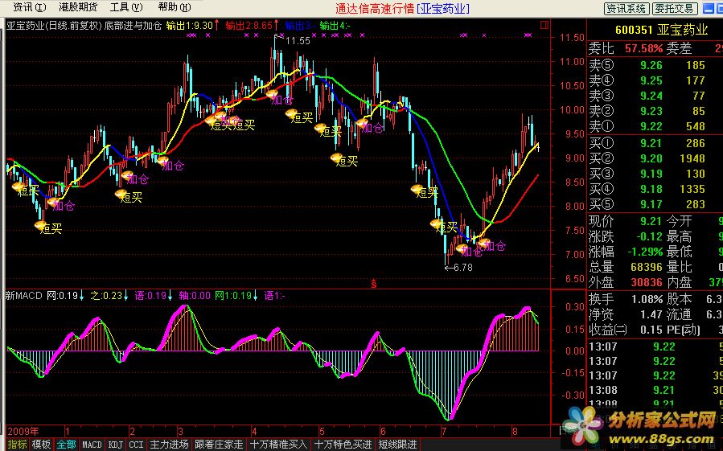Select the 跟著庄家走 indicator tab

[219, 444]
